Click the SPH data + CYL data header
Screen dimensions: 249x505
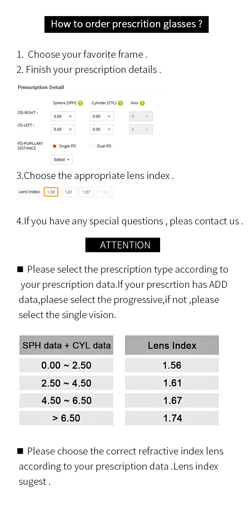coord(66,345)
